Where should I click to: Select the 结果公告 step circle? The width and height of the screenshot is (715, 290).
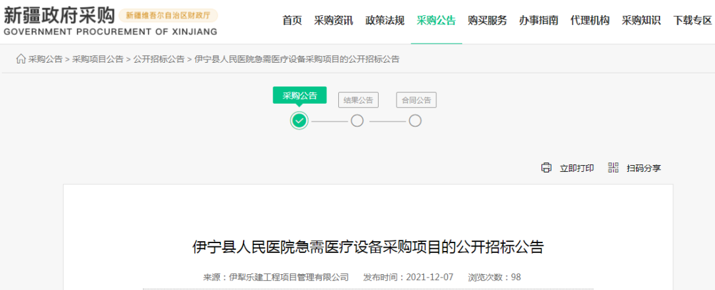point(357,121)
